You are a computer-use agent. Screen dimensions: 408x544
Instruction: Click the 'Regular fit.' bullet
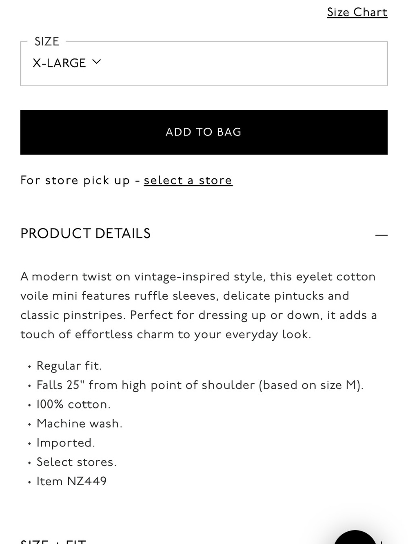[x=69, y=366]
